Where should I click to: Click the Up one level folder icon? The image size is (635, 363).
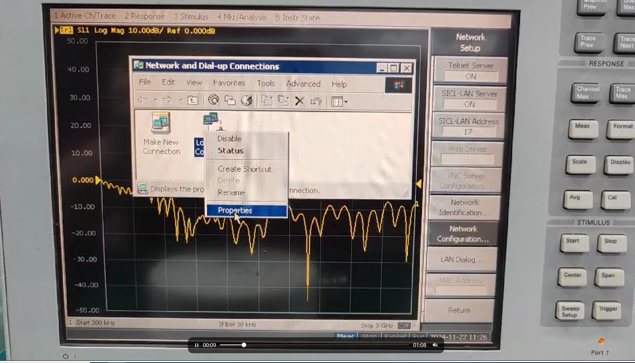[192, 100]
